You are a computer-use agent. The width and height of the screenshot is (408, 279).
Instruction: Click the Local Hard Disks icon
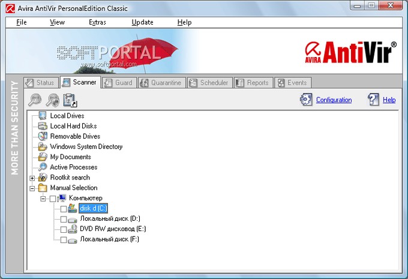(43, 126)
